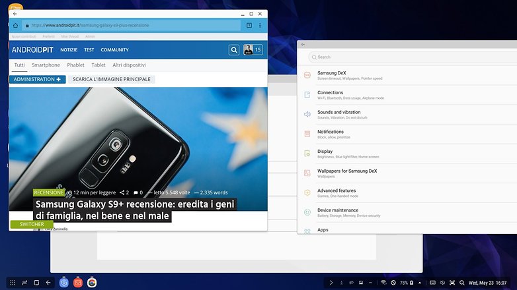Open the on-screen keyboard tray icon

(432, 283)
